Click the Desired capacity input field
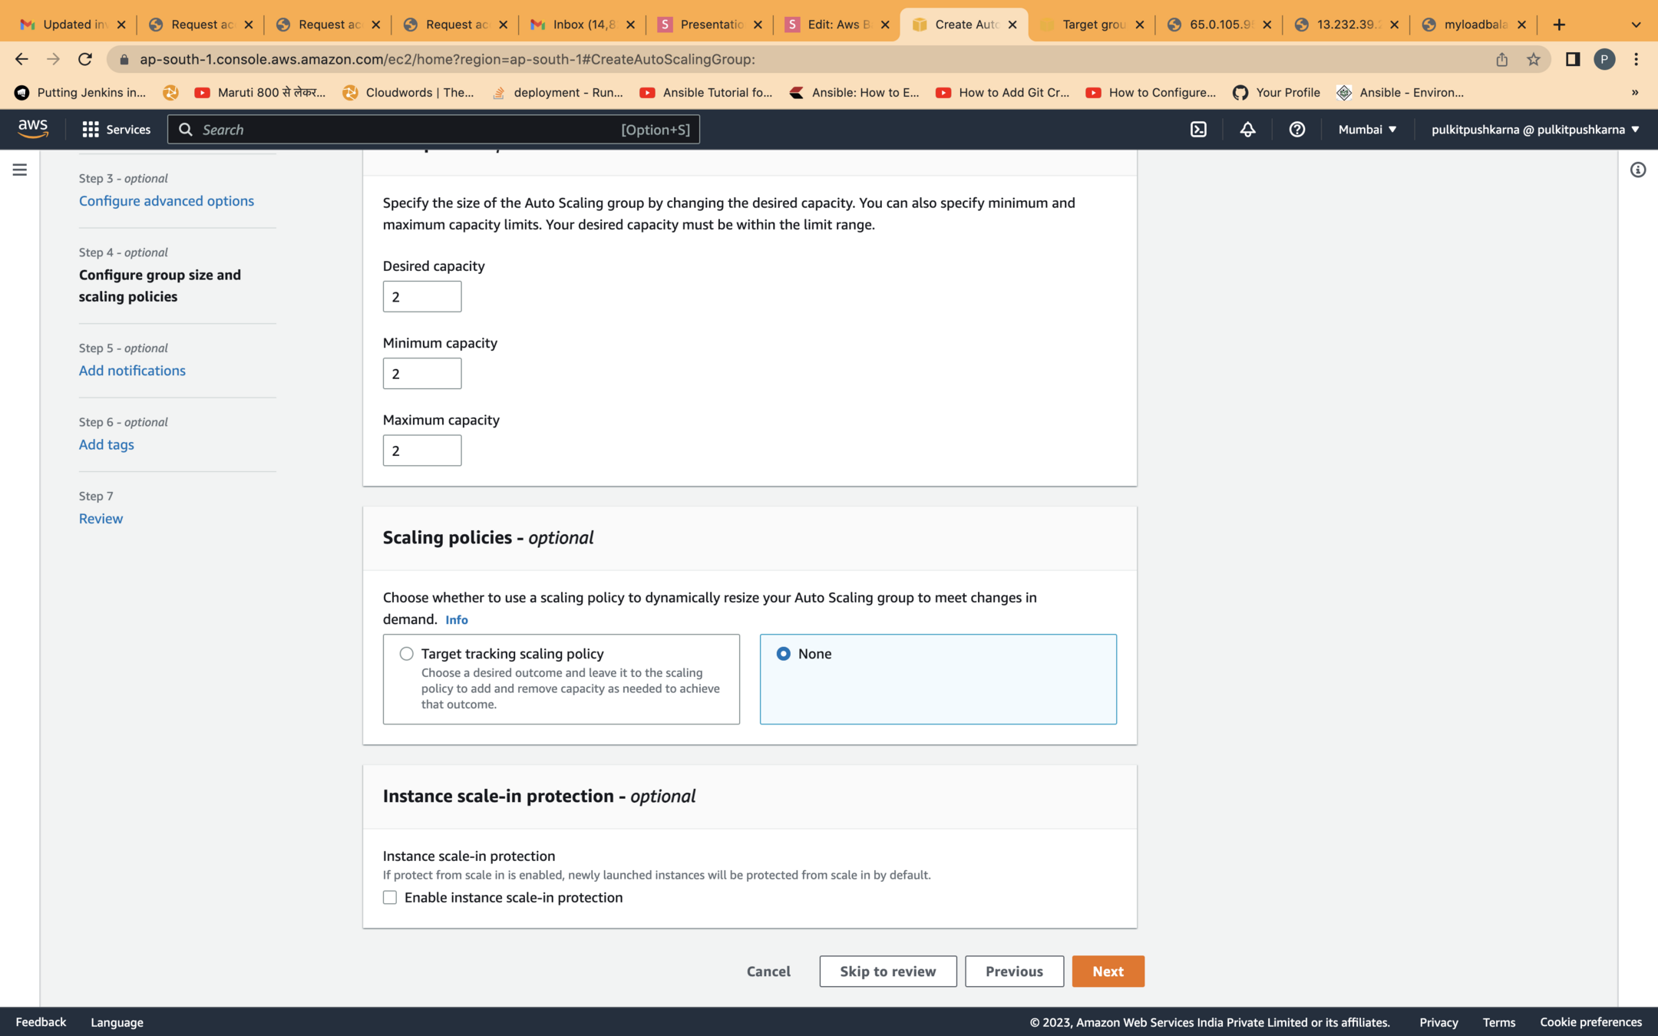This screenshot has height=1036, width=1658. pyautogui.click(x=421, y=297)
